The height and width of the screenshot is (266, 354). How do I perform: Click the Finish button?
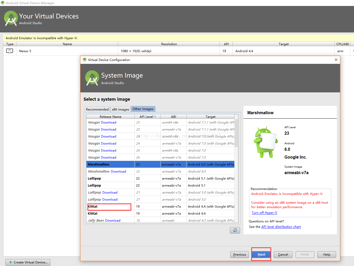305,254
